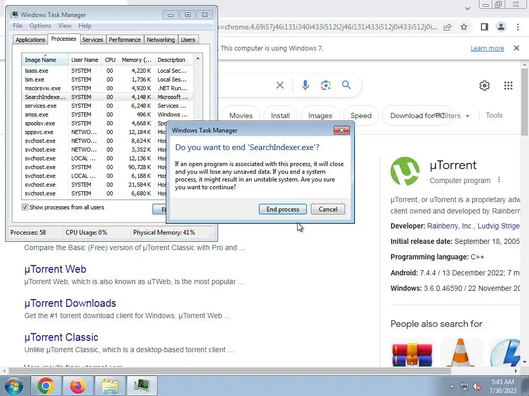The image size is (529, 396).
Task: Toggle Show processes from all users checkbox
Action: 25,207
